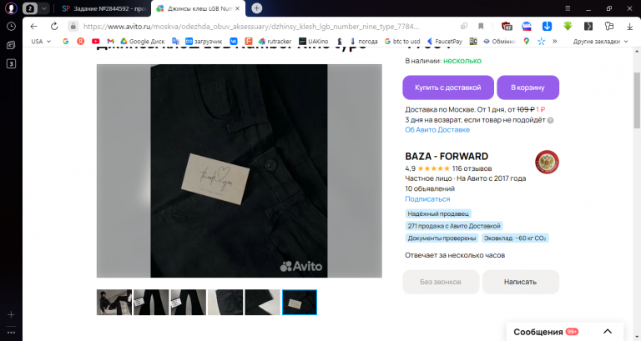
Task: Open the загрузчик bookmark
Action: [x=204, y=41]
